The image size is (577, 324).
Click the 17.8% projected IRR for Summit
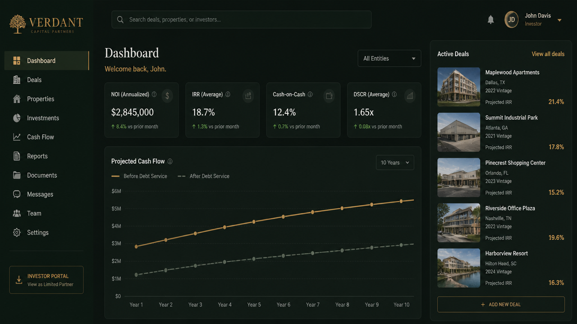[x=556, y=147]
